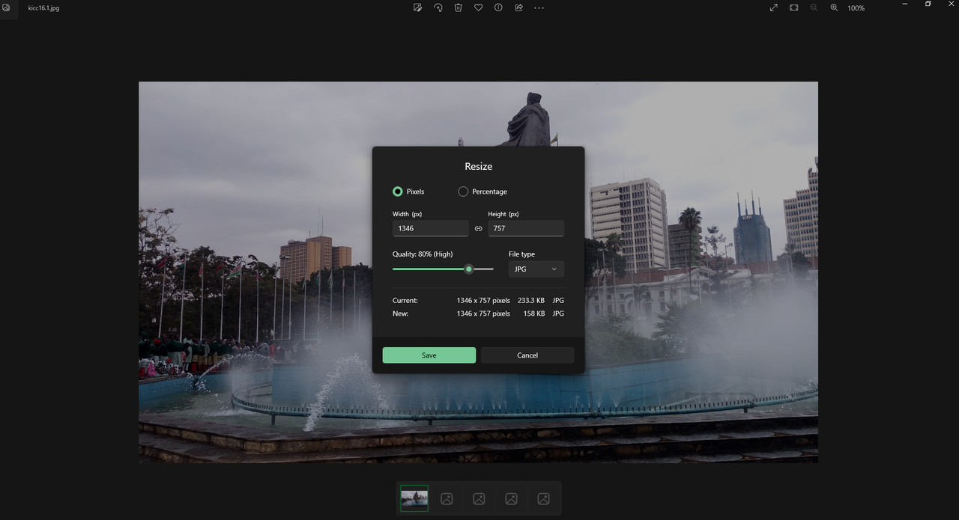Click the 100% zoom level text
The image size is (959, 520).
(x=856, y=8)
